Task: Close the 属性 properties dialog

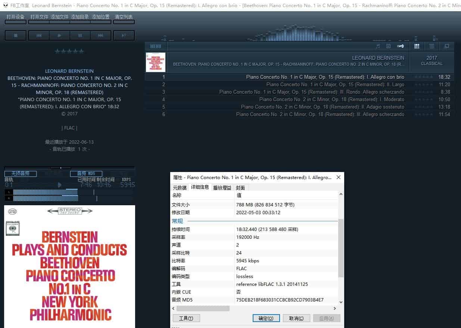Action: click(x=338, y=177)
